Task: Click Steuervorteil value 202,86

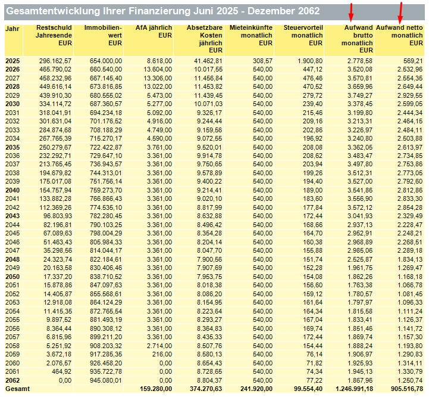Action: click(x=313, y=130)
